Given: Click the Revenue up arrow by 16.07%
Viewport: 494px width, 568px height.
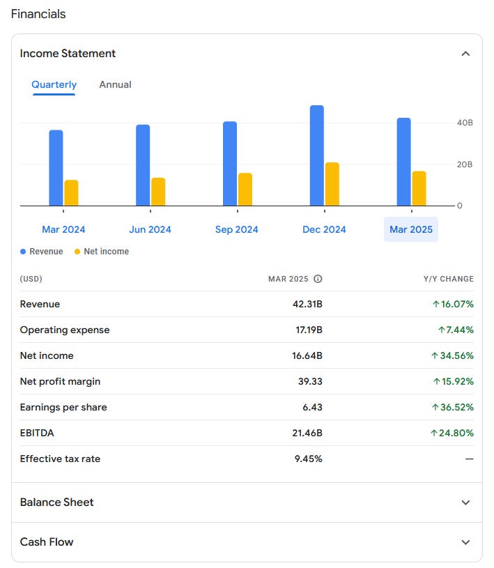Looking at the screenshot, I should (436, 305).
